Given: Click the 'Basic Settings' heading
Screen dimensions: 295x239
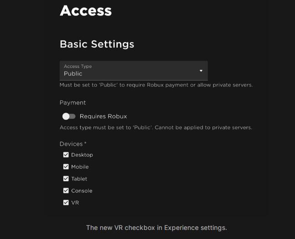Looking at the screenshot, I should (x=97, y=44).
